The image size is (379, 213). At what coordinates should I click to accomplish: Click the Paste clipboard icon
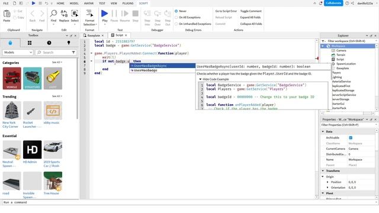click(x=7, y=14)
